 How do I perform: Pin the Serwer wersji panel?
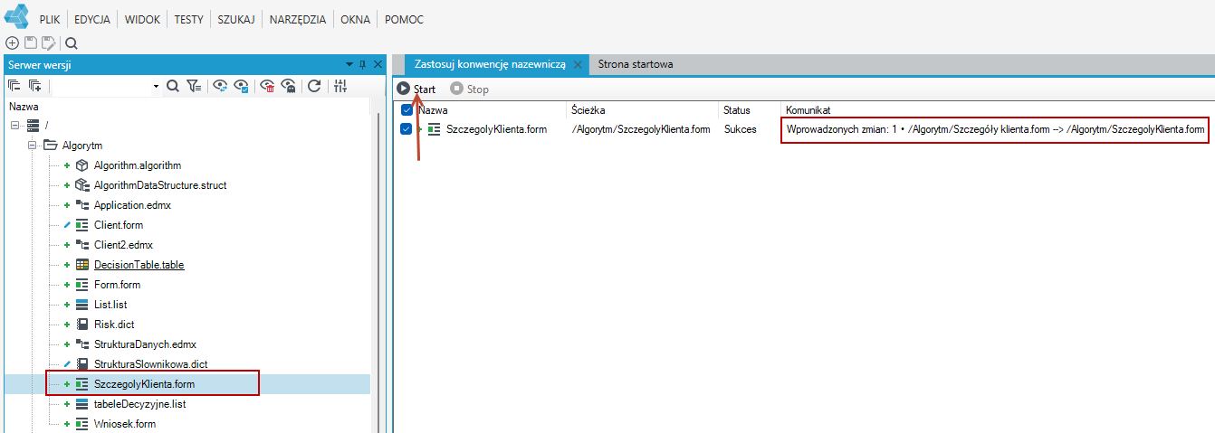tap(363, 65)
